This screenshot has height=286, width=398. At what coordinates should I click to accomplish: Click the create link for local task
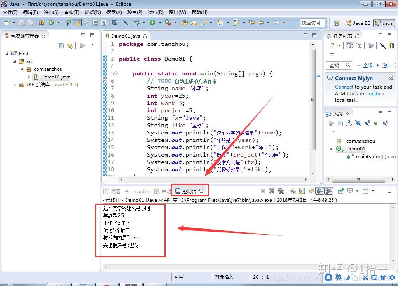click(373, 93)
